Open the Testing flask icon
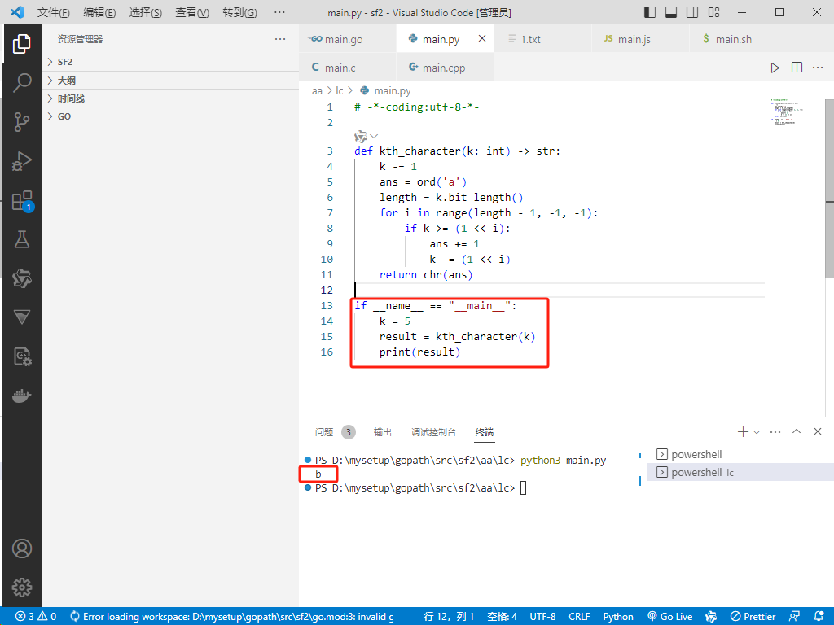The width and height of the screenshot is (834, 625). coord(22,239)
